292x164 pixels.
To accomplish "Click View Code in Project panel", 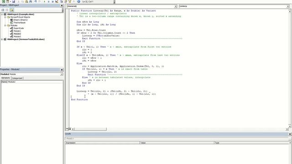I will coord(3,10).
